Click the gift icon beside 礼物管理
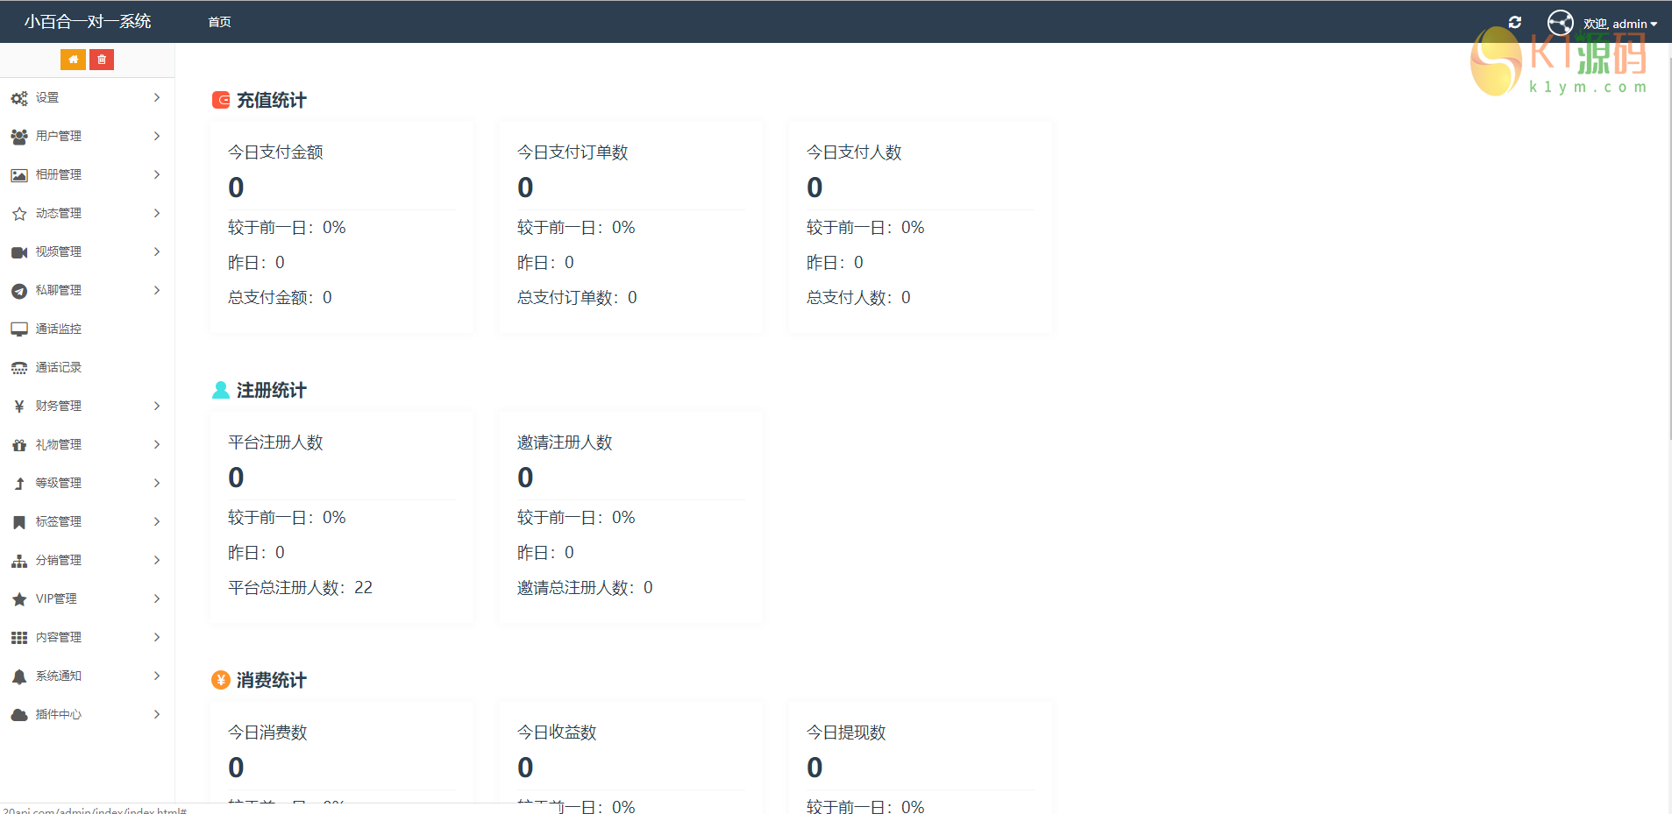Viewport: 1672px width, 814px height. pos(19,445)
